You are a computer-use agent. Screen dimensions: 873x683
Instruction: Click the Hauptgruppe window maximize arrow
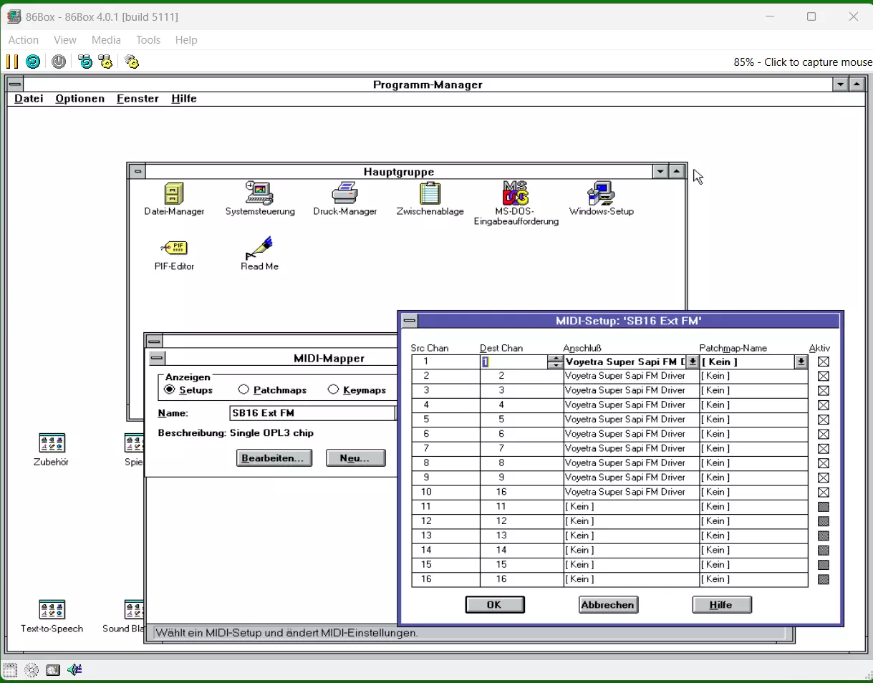pyautogui.click(x=677, y=172)
